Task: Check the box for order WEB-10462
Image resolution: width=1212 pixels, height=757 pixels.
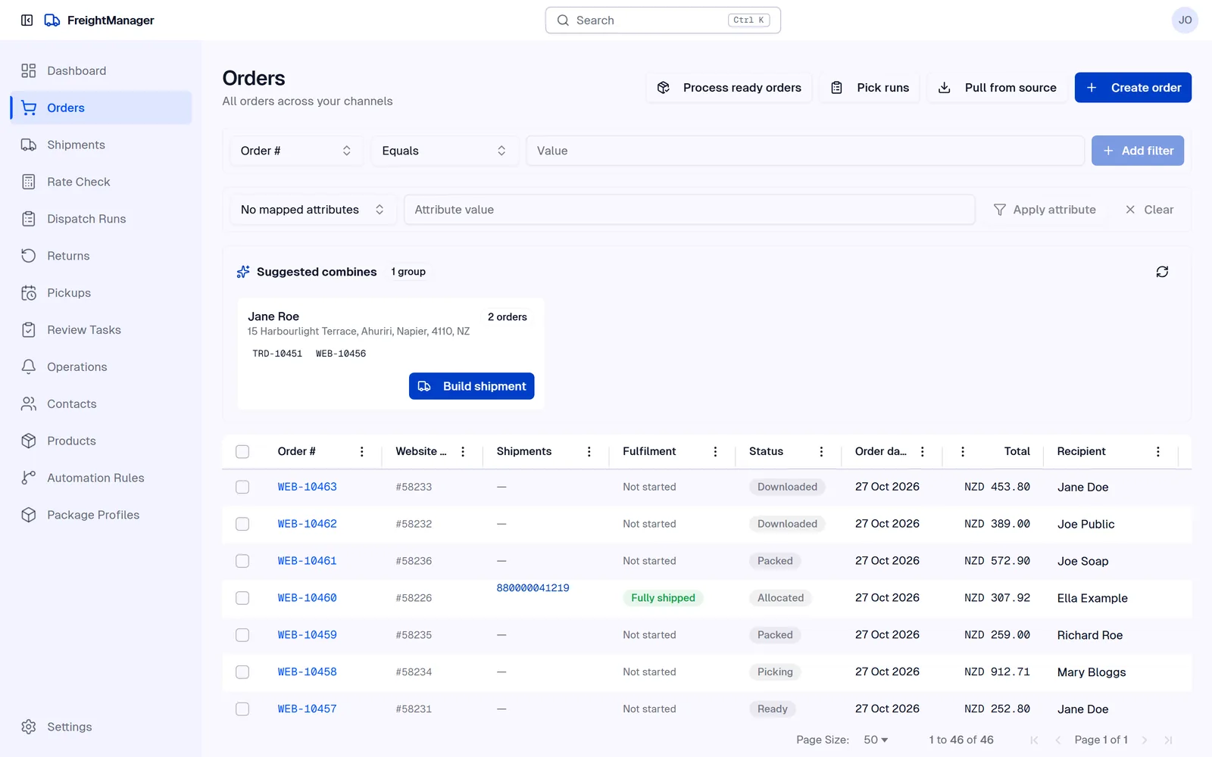Action: tap(242, 524)
